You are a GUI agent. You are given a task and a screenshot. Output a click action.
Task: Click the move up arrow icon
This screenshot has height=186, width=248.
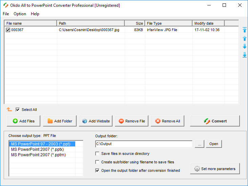coord(245,38)
